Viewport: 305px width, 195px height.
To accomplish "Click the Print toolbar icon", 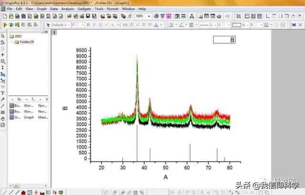I will 156,16.
